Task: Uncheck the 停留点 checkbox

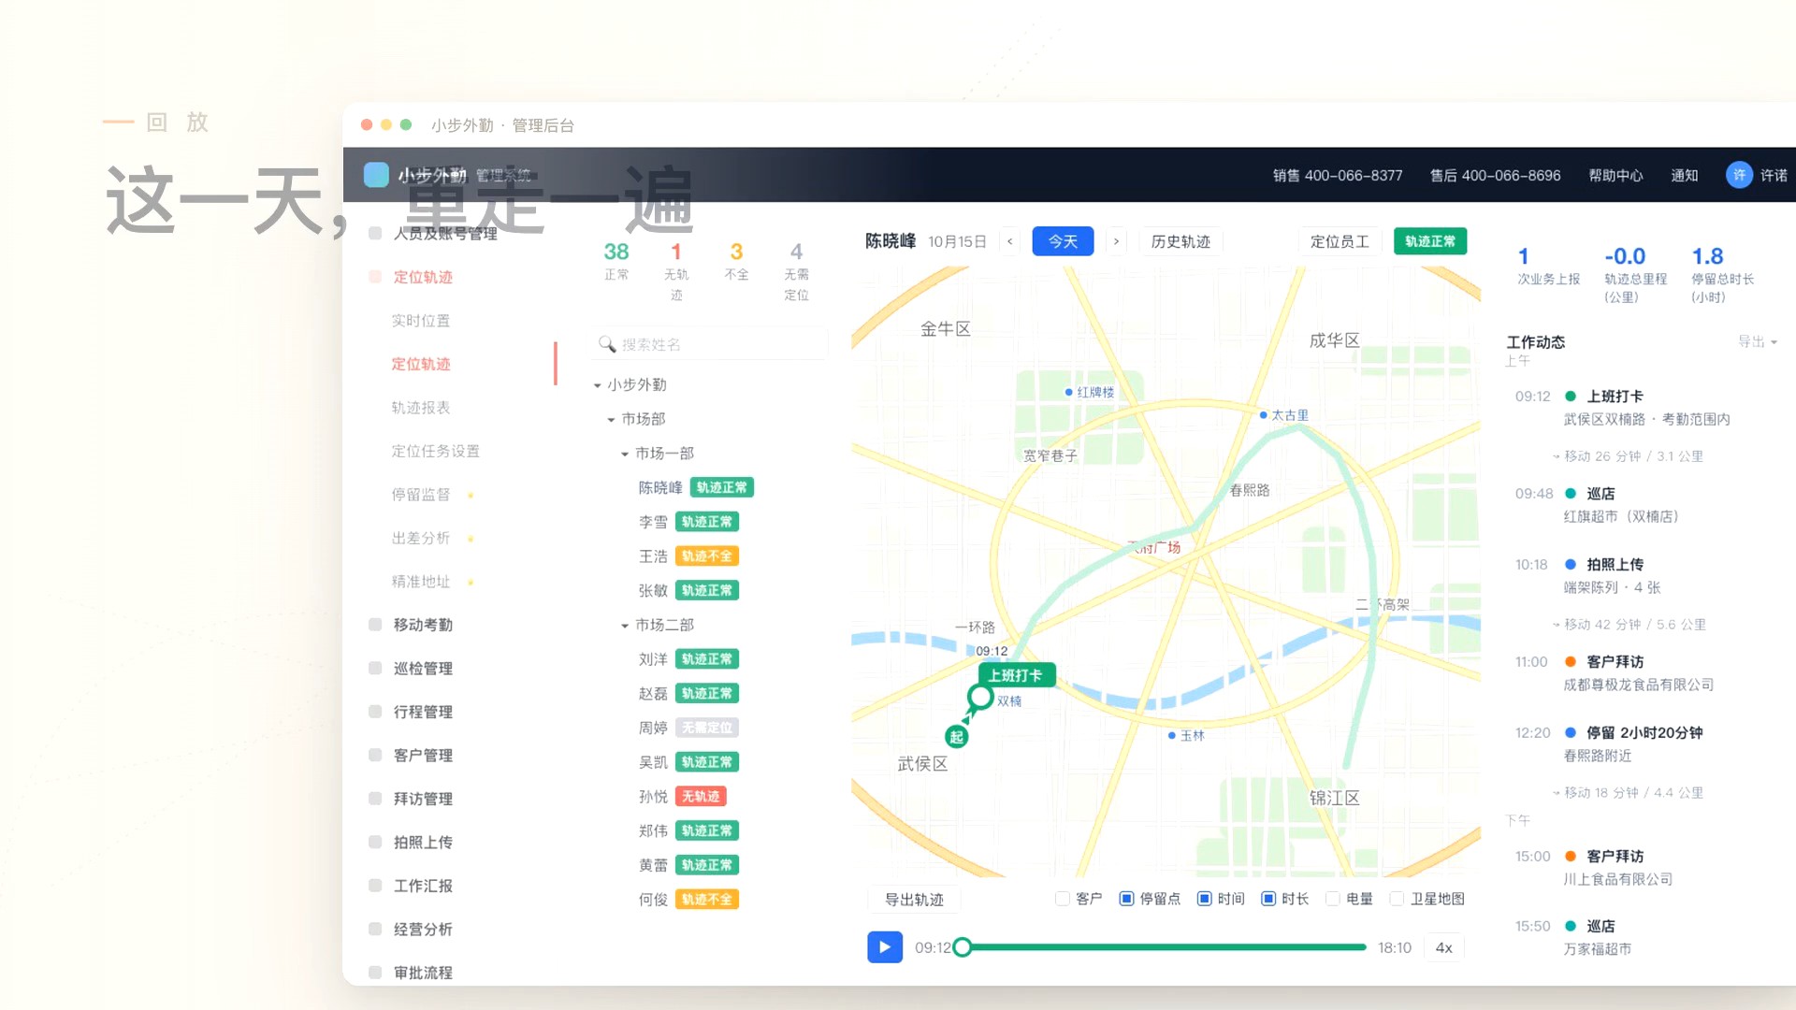Action: coord(1127,899)
